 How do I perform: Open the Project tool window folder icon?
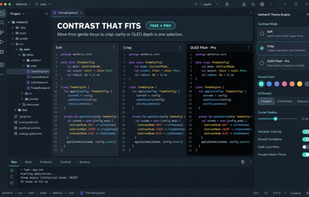point(2,14)
